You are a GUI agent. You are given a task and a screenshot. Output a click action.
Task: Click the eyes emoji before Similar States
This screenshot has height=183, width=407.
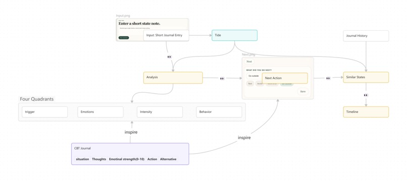(328, 78)
